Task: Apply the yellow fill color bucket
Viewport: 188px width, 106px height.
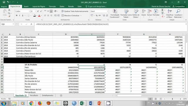Action: (x=35, y=15)
